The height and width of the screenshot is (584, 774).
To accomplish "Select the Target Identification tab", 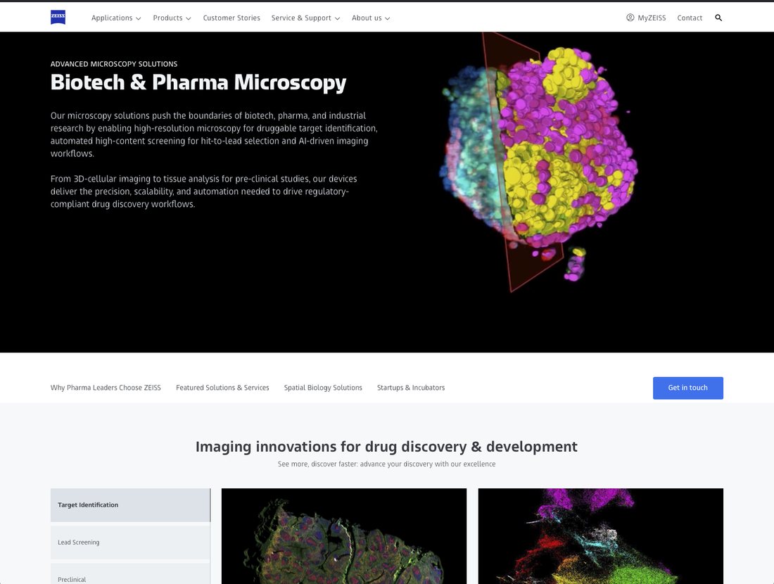I will point(130,505).
